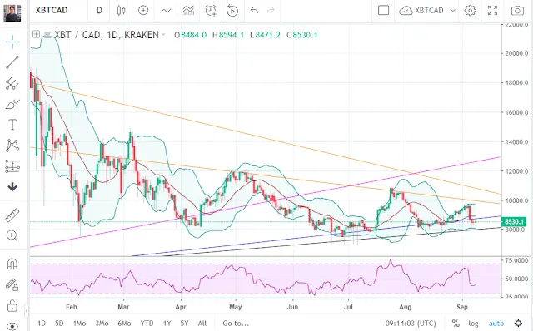The height and width of the screenshot is (331, 533).
Task: Start bar replay mode
Action: (232, 11)
